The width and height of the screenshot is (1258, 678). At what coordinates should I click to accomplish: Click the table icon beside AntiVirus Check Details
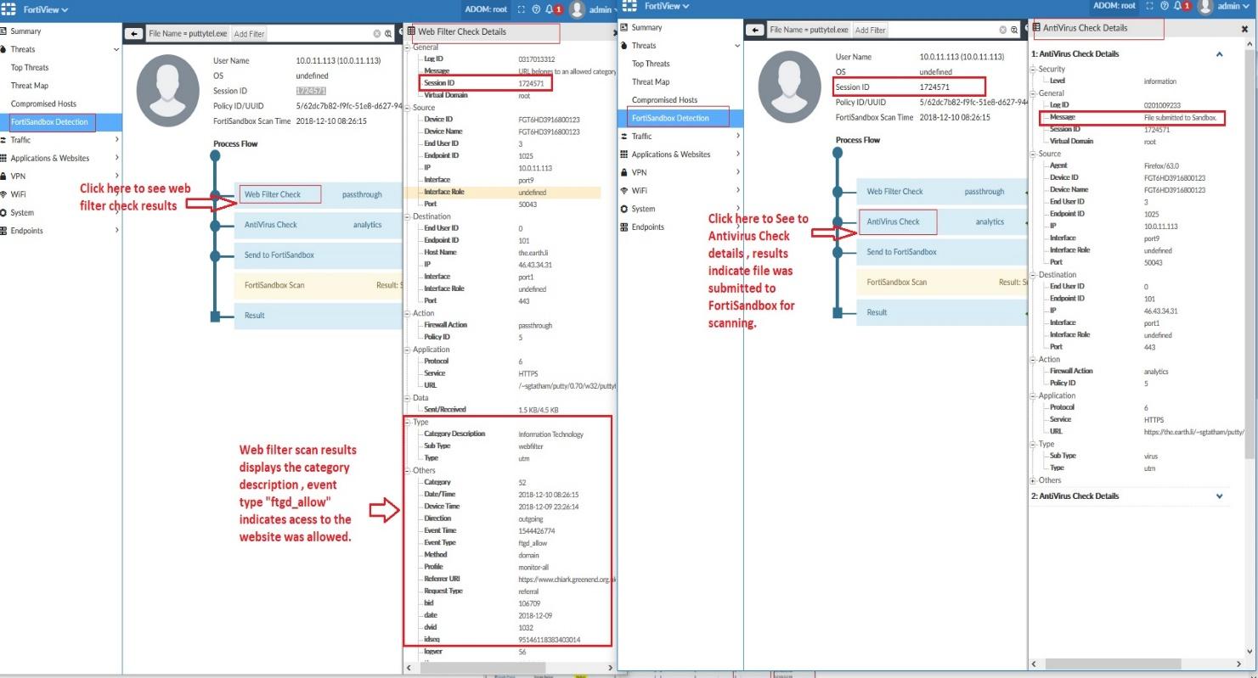click(x=1036, y=28)
